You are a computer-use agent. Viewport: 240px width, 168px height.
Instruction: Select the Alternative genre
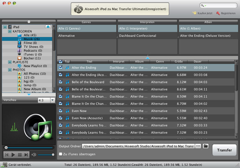pos(87,36)
